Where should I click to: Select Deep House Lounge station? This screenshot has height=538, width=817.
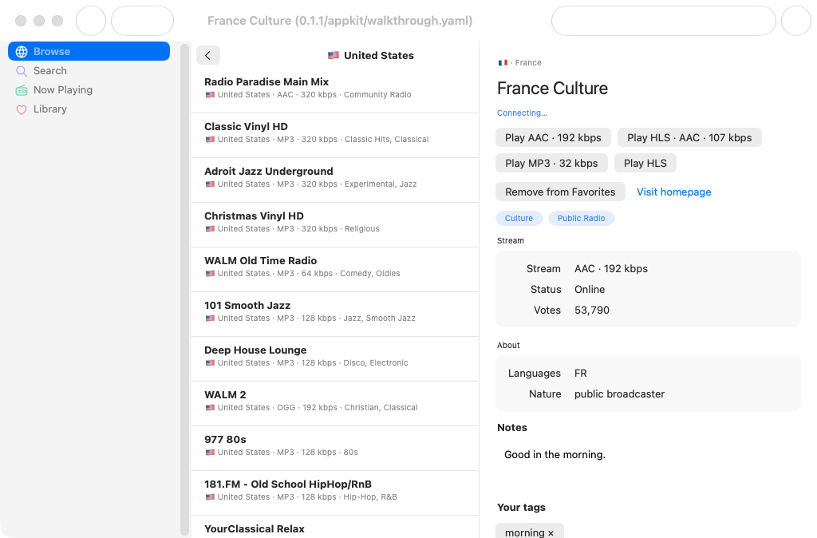[335, 357]
